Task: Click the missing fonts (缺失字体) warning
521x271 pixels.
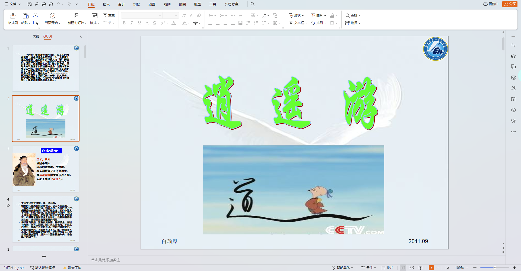Action: point(72,268)
